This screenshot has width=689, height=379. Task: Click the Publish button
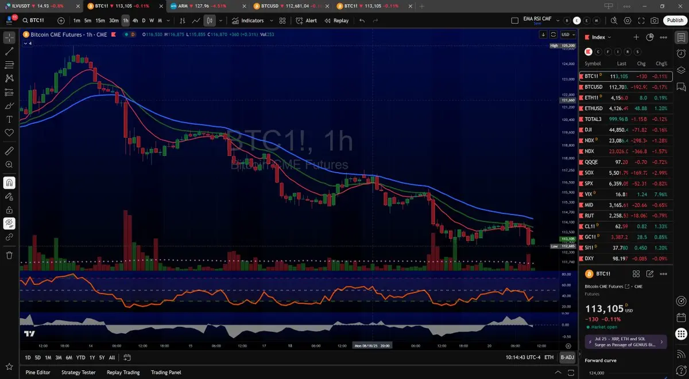pyautogui.click(x=674, y=20)
